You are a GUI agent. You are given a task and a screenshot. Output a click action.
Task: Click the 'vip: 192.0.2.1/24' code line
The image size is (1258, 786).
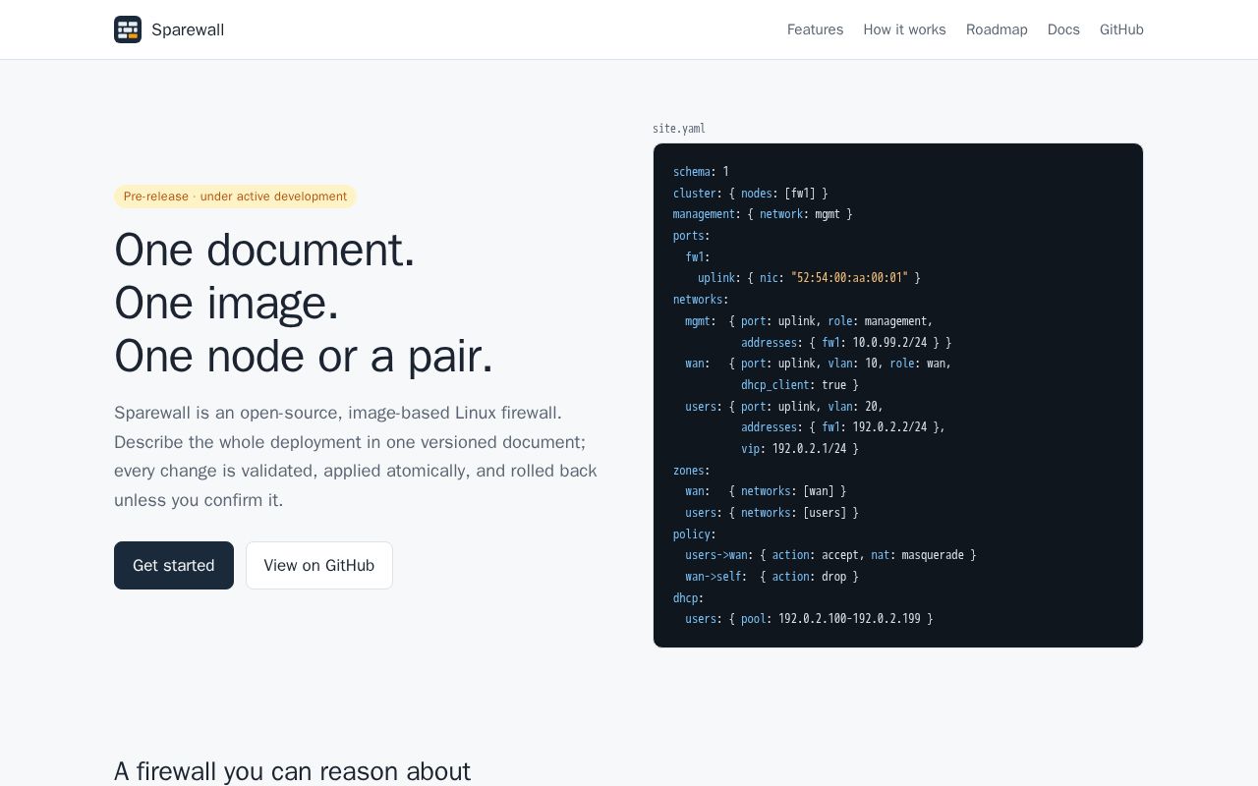tap(800, 449)
